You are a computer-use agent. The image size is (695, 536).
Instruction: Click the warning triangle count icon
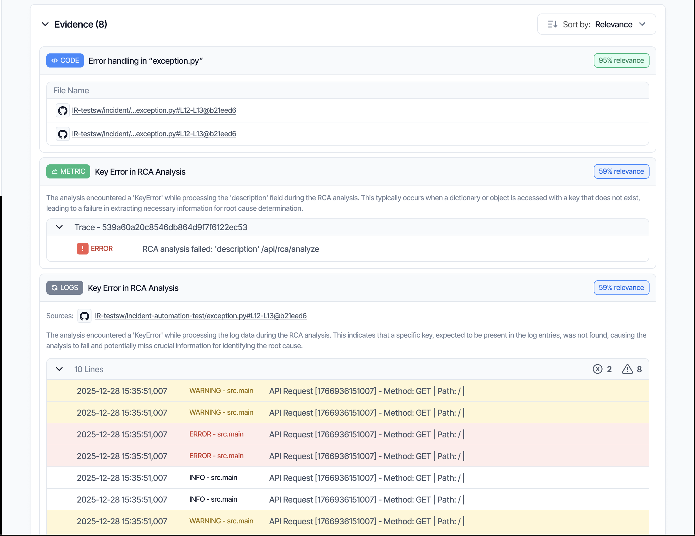(x=627, y=369)
